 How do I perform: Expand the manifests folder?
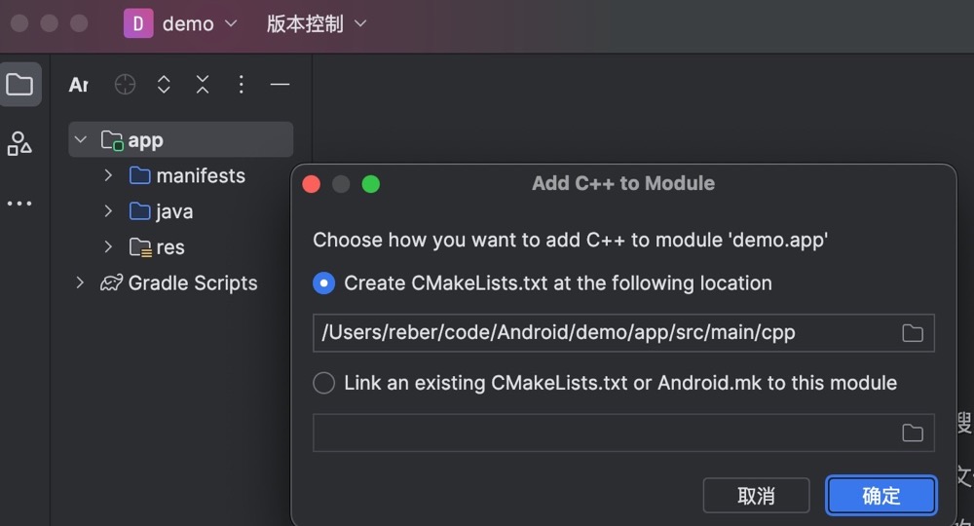pyautogui.click(x=108, y=175)
